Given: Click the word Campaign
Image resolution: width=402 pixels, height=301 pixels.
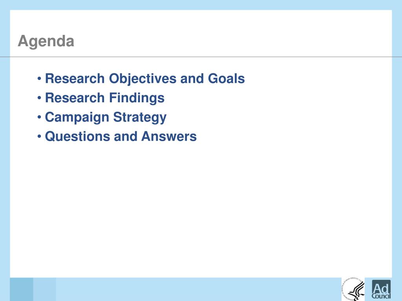Looking at the screenshot, I should click(77, 118).
